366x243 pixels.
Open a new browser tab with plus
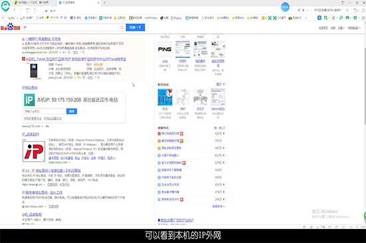click(104, 3)
